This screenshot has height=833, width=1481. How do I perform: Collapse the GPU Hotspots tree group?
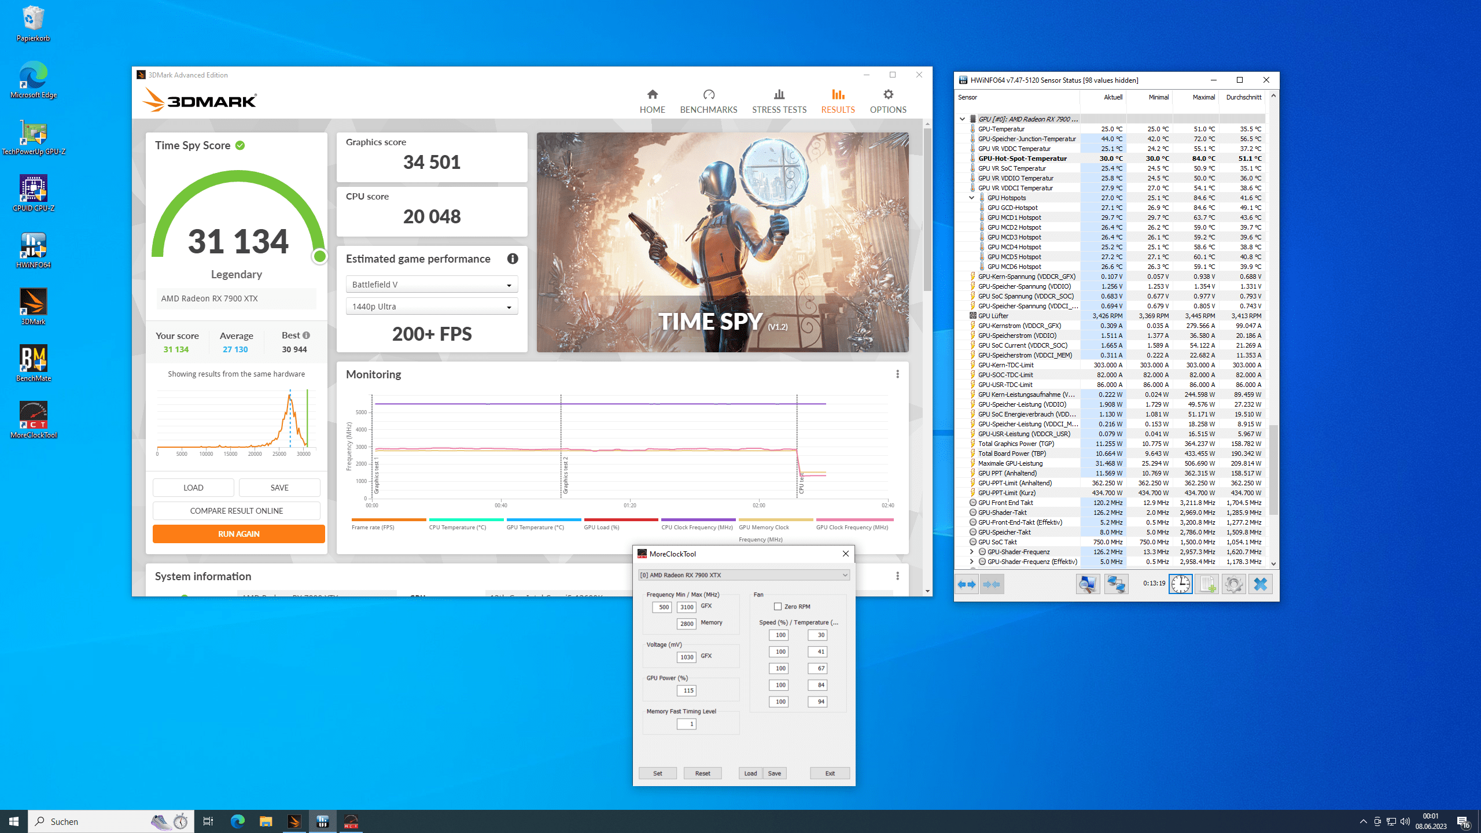[972, 198]
